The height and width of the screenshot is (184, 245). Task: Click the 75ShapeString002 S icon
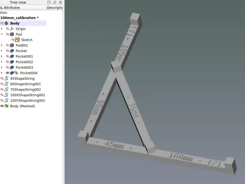coord(7,89)
